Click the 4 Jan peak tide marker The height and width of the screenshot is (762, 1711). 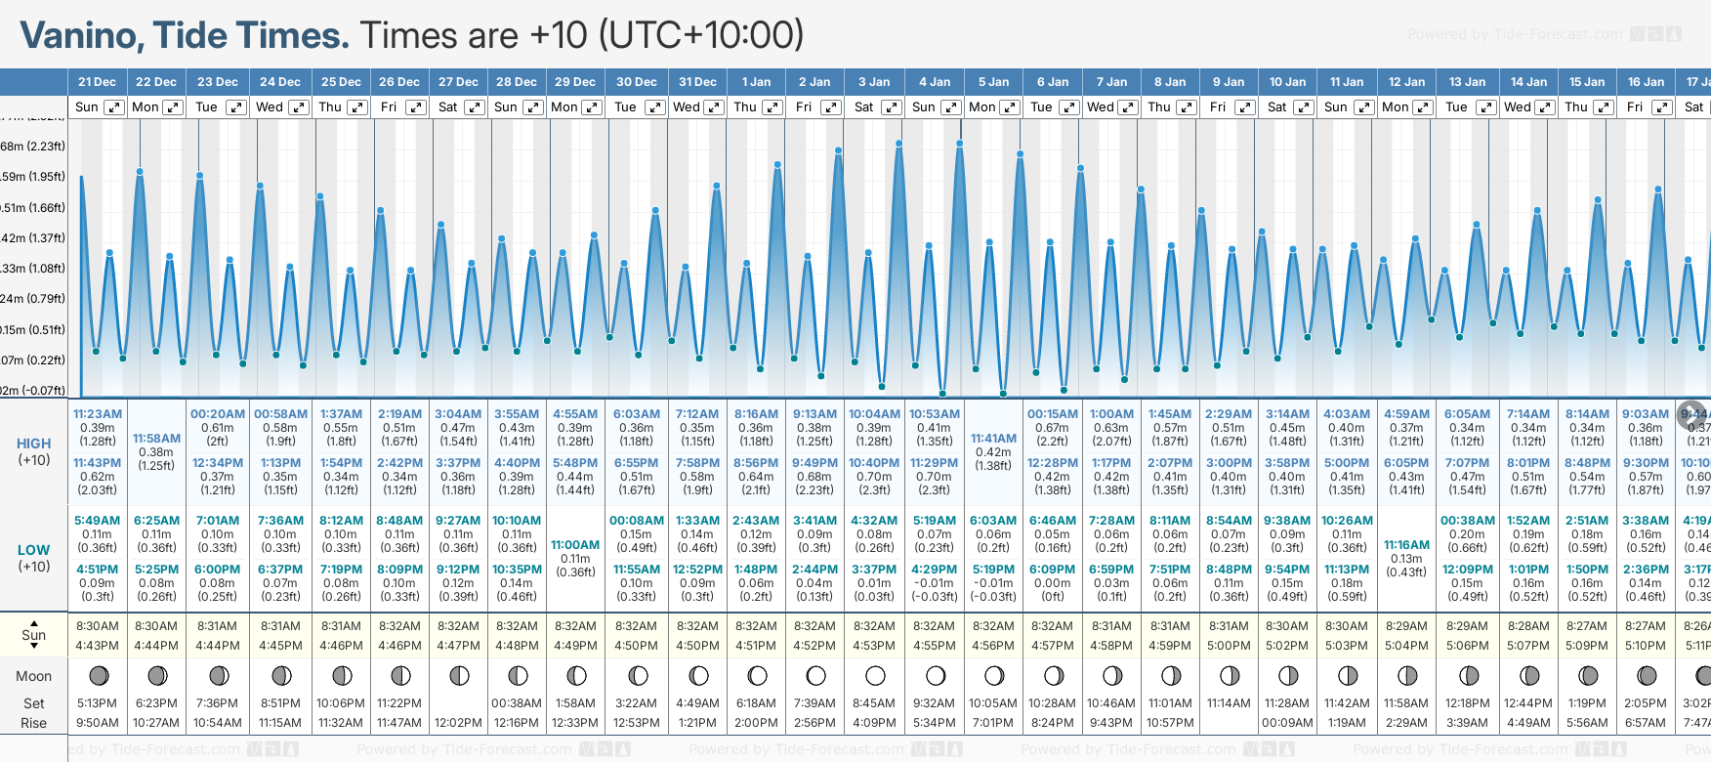[x=898, y=144]
